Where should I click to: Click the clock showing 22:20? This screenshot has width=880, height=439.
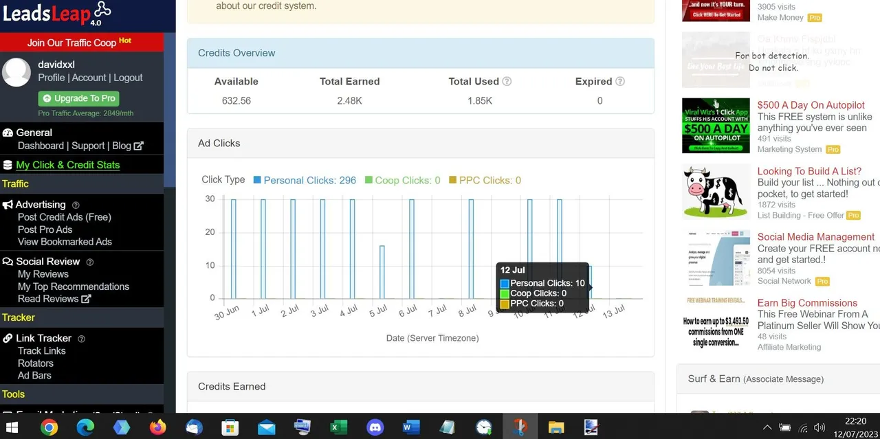[x=855, y=421]
